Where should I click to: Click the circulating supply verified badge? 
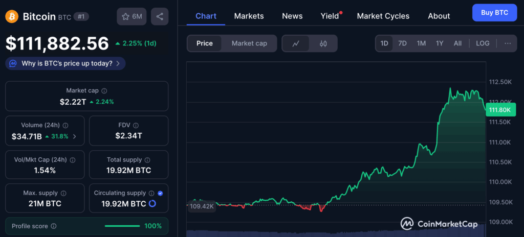coord(161,193)
